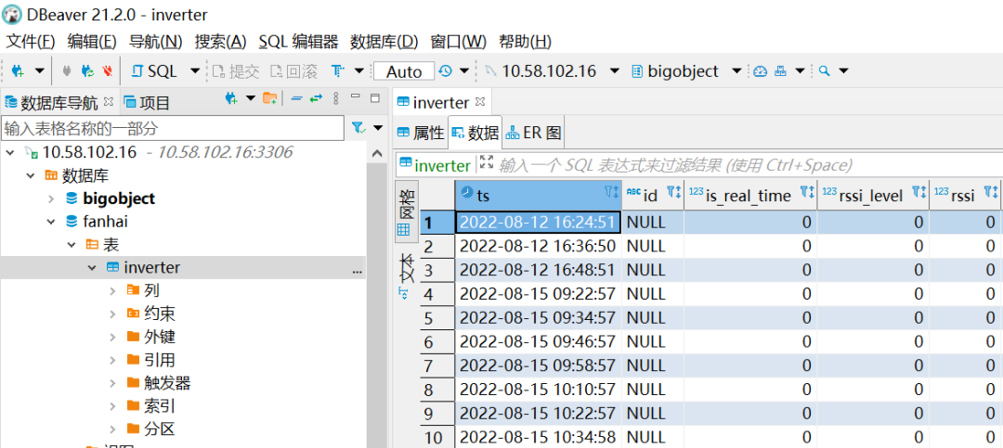
Task: Close the inverter editor tab
Action: click(480, 102)
